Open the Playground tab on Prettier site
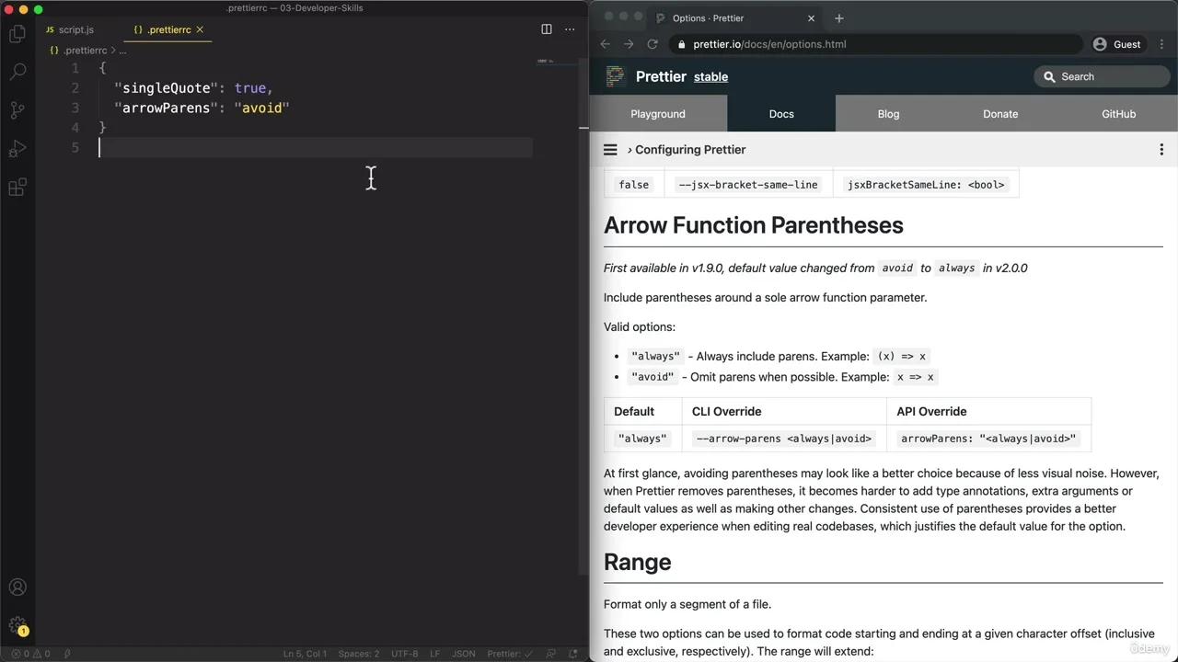 (x=658, y=114)
